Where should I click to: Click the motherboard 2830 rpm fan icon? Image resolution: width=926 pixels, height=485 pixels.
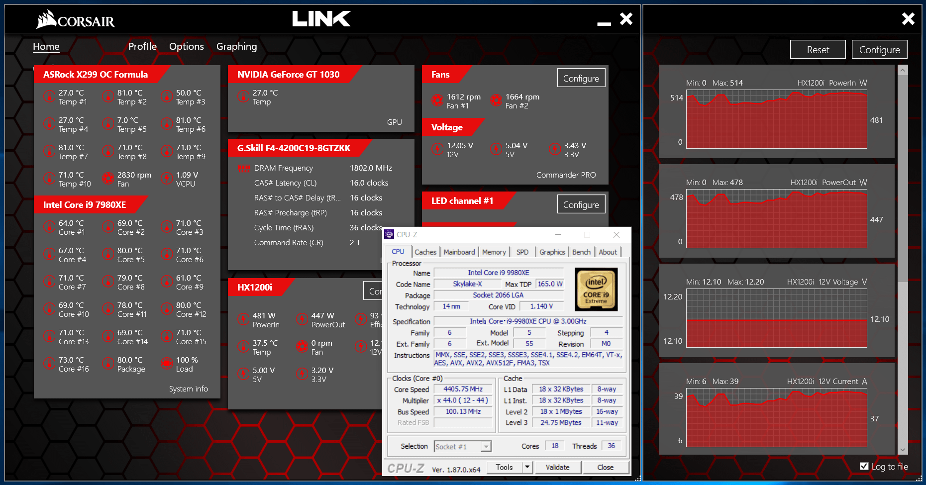(108, 179)
